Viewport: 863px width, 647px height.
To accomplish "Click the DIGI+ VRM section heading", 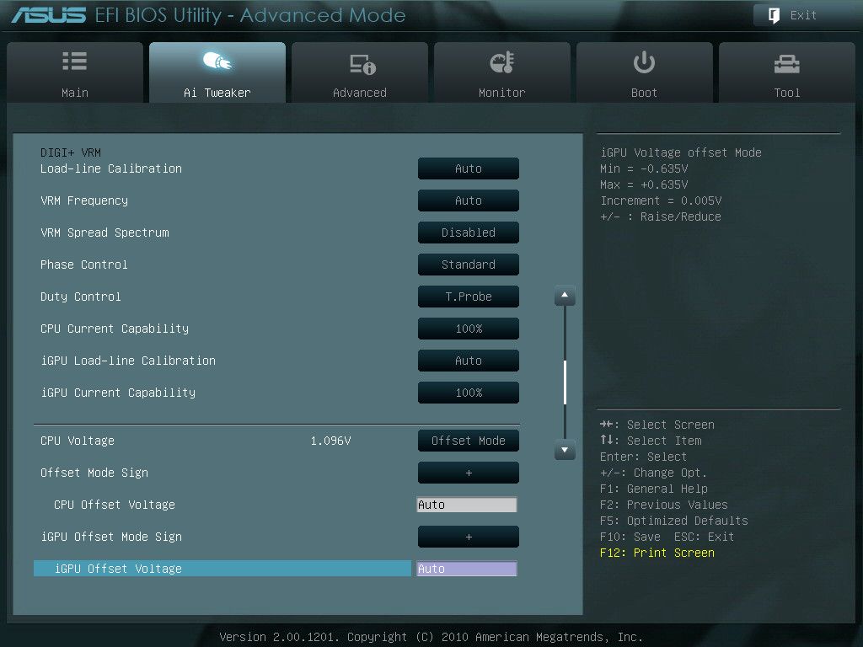I will click(x=71, y=152).
